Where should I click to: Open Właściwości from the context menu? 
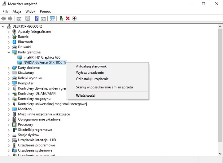pos(86,95)
